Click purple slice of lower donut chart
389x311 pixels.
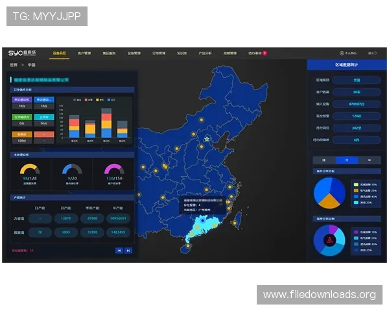click(x=333, y=229)
